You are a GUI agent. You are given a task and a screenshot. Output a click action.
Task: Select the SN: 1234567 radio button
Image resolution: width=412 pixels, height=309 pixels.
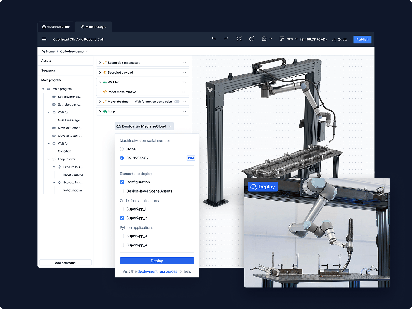[122, 158]
